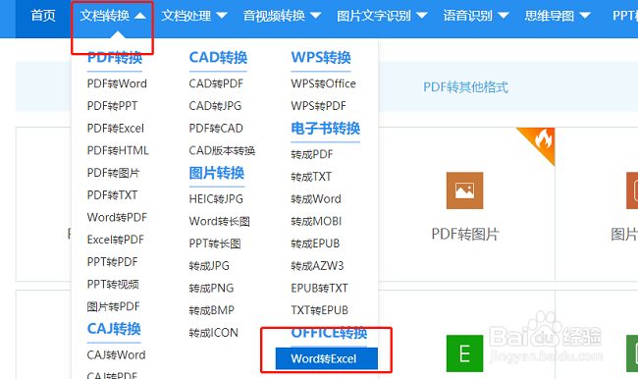638x379 pixels.
Task: Choose PDF转CAD option
Action: 216,129
